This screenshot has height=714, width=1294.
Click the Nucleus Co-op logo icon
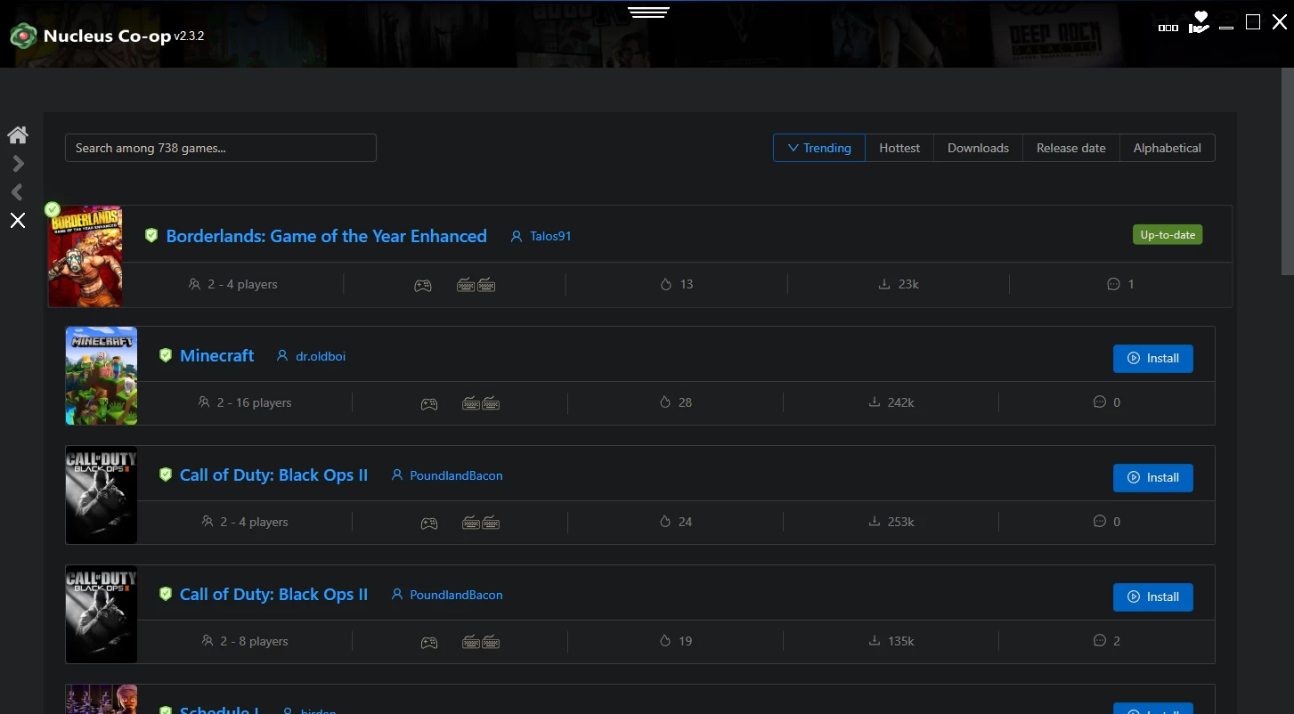click(x=22, y=37)
